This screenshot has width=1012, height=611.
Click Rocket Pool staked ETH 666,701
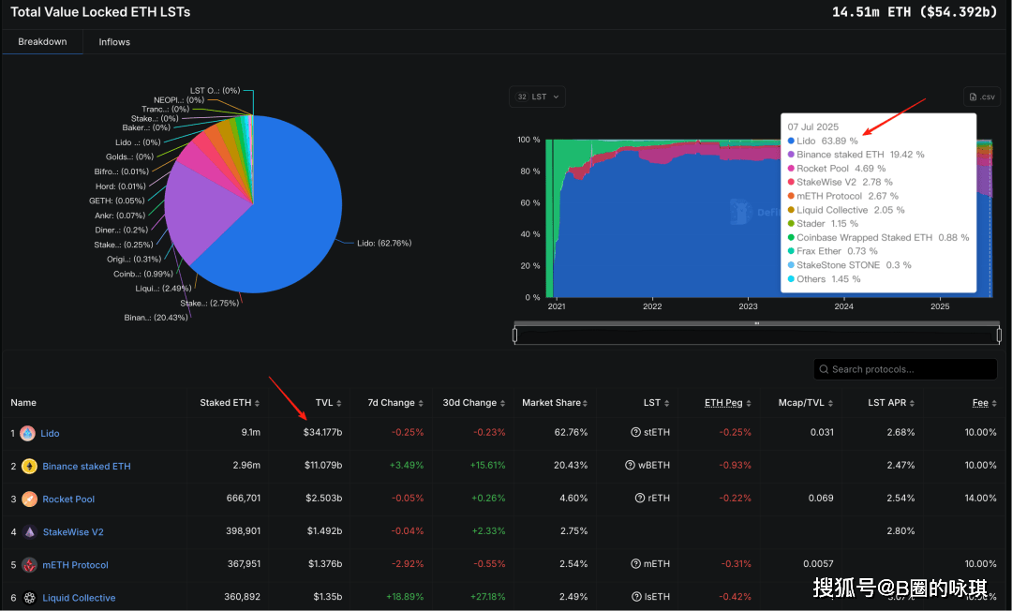[244, 499]
